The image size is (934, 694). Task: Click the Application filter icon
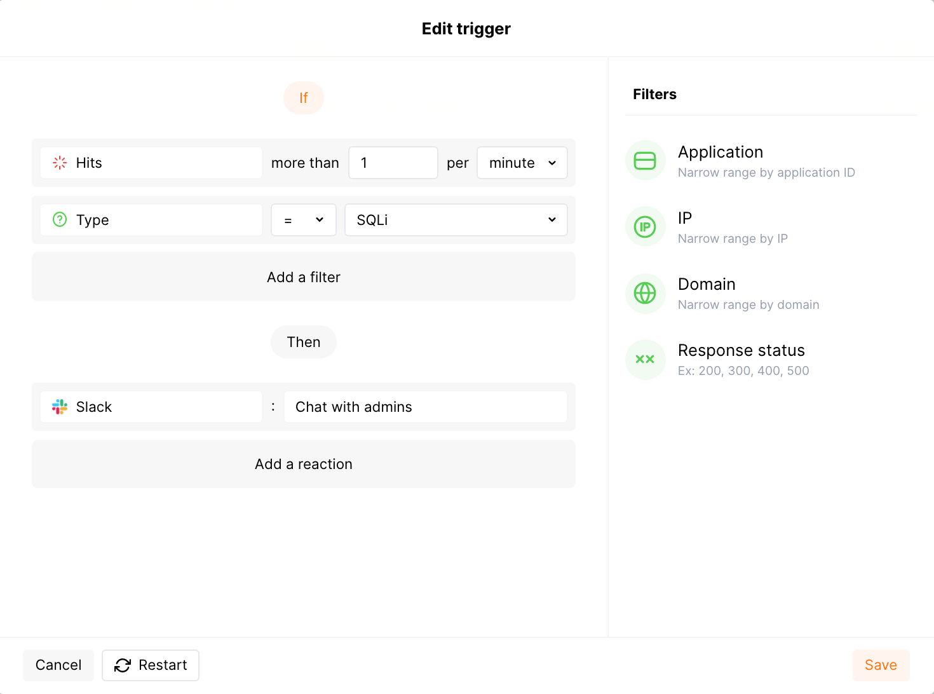645,160
